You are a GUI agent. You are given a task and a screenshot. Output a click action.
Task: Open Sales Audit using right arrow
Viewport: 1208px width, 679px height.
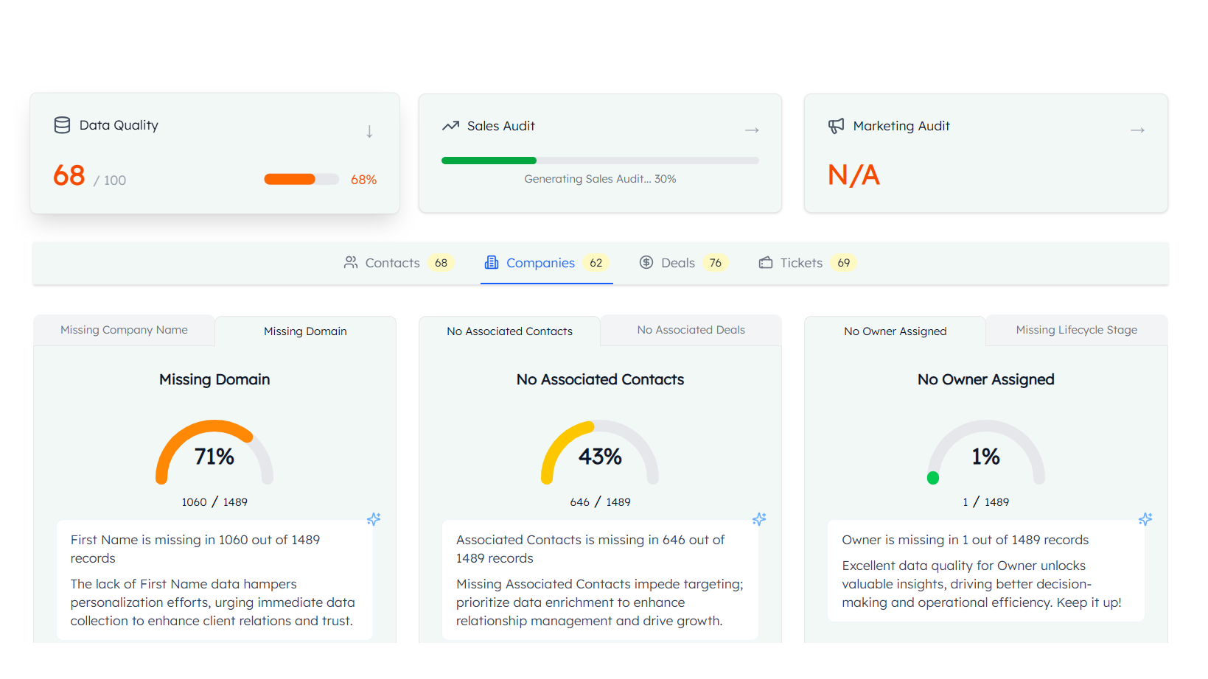[x=752, y=130]
